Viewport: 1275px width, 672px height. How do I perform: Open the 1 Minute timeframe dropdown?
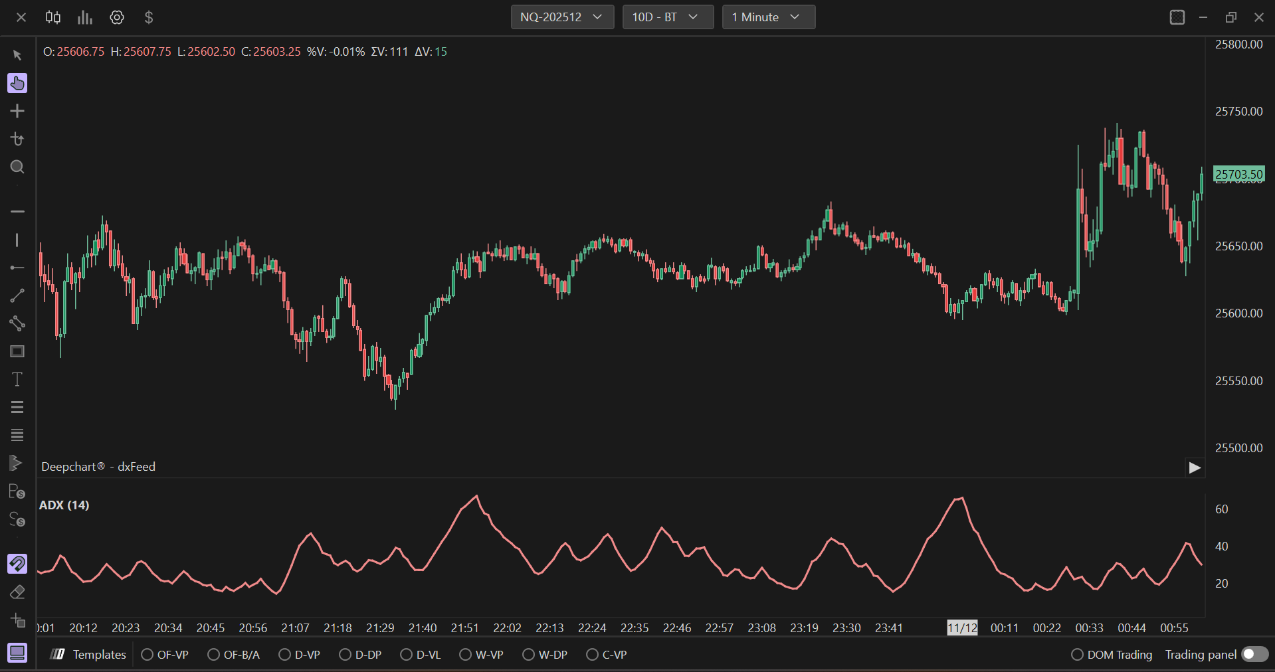click(x=768, y=17)
